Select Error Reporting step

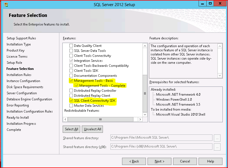[18, 105]
